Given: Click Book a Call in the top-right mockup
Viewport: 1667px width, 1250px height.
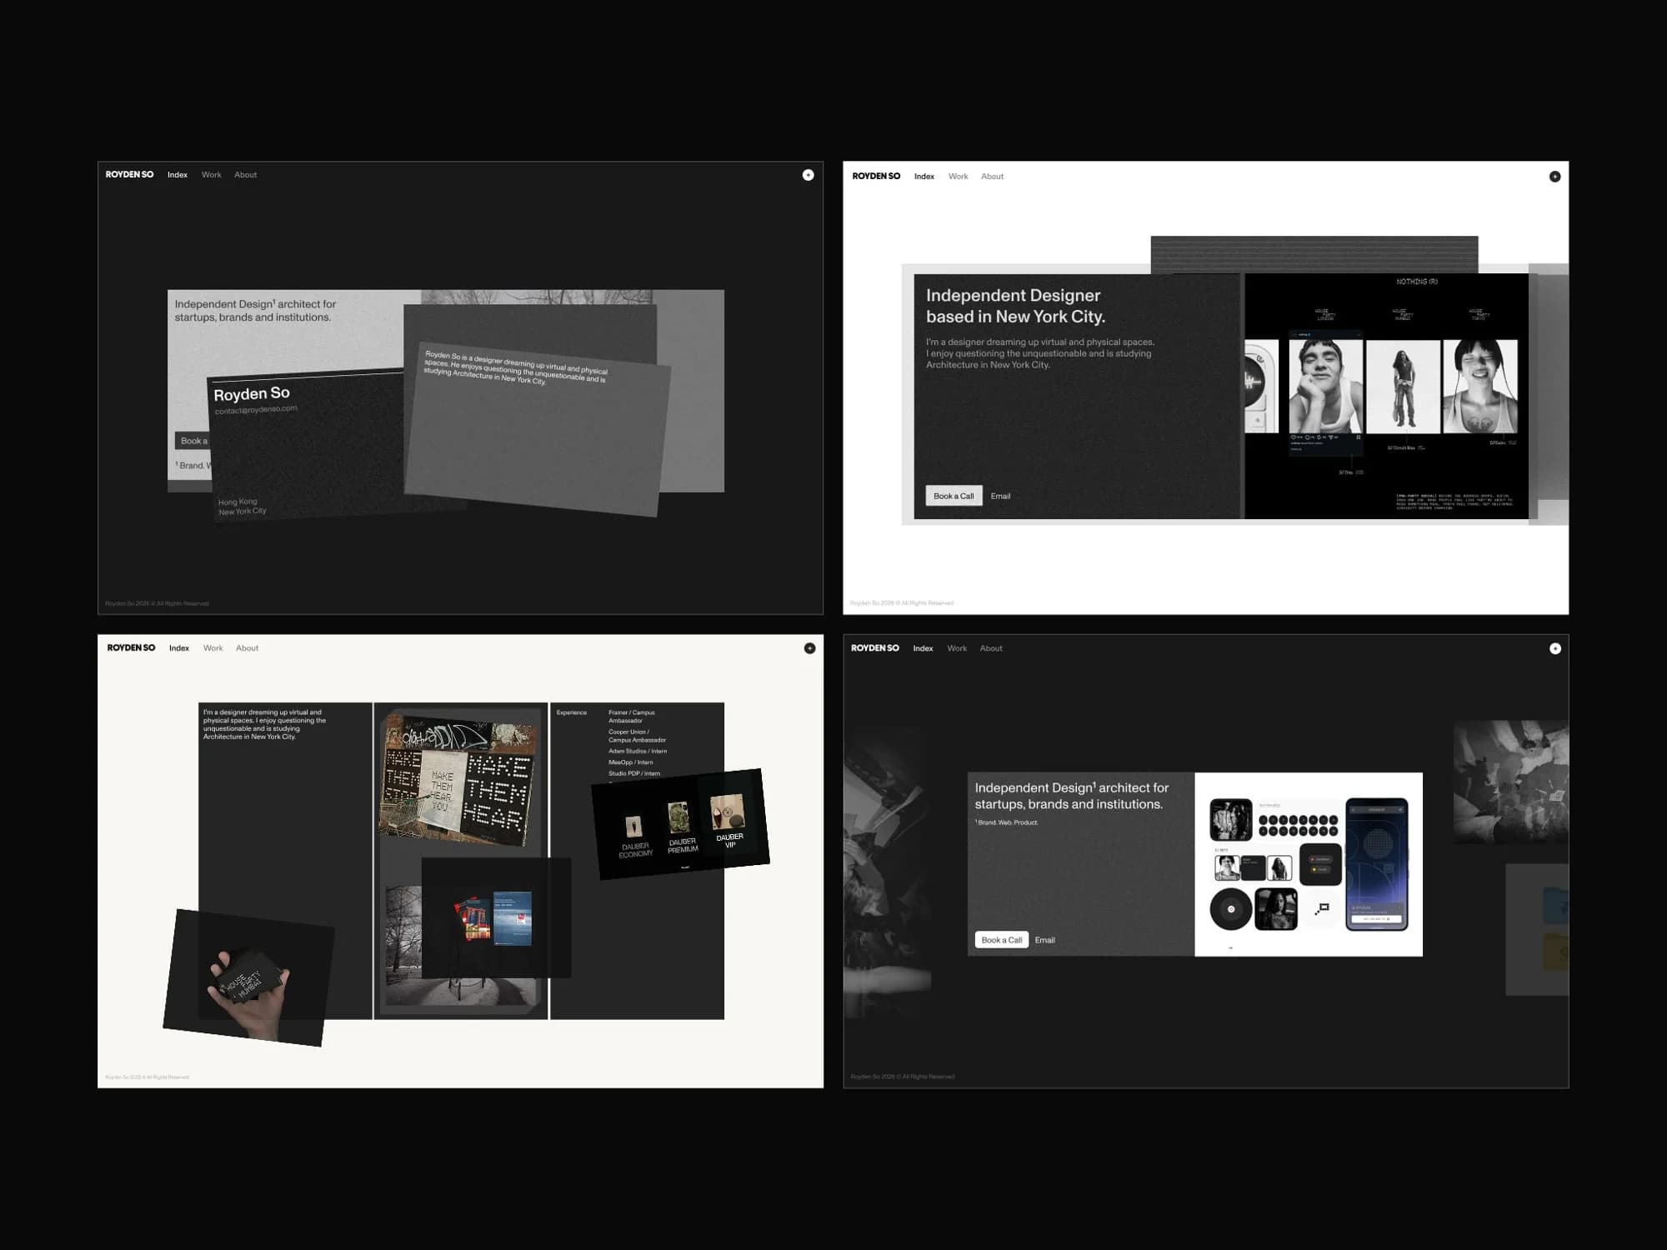Looking at the screenshot, I should (x=954, y=496).
